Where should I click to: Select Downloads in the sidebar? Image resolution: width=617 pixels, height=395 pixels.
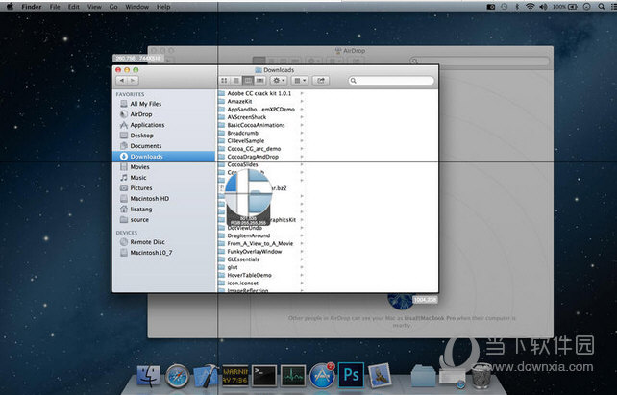[163, 157]
